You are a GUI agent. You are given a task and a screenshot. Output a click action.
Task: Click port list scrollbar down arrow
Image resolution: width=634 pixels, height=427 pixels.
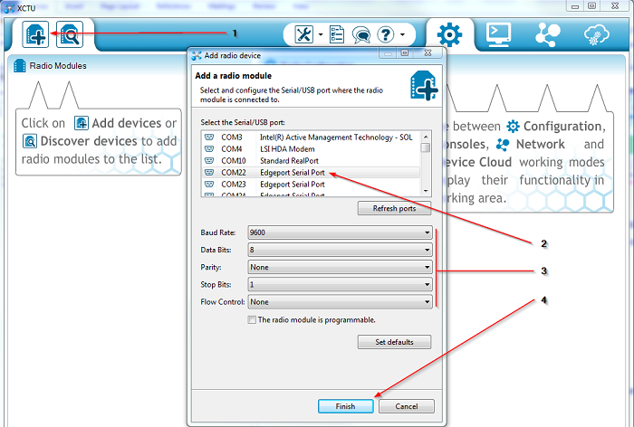point(426,191)
